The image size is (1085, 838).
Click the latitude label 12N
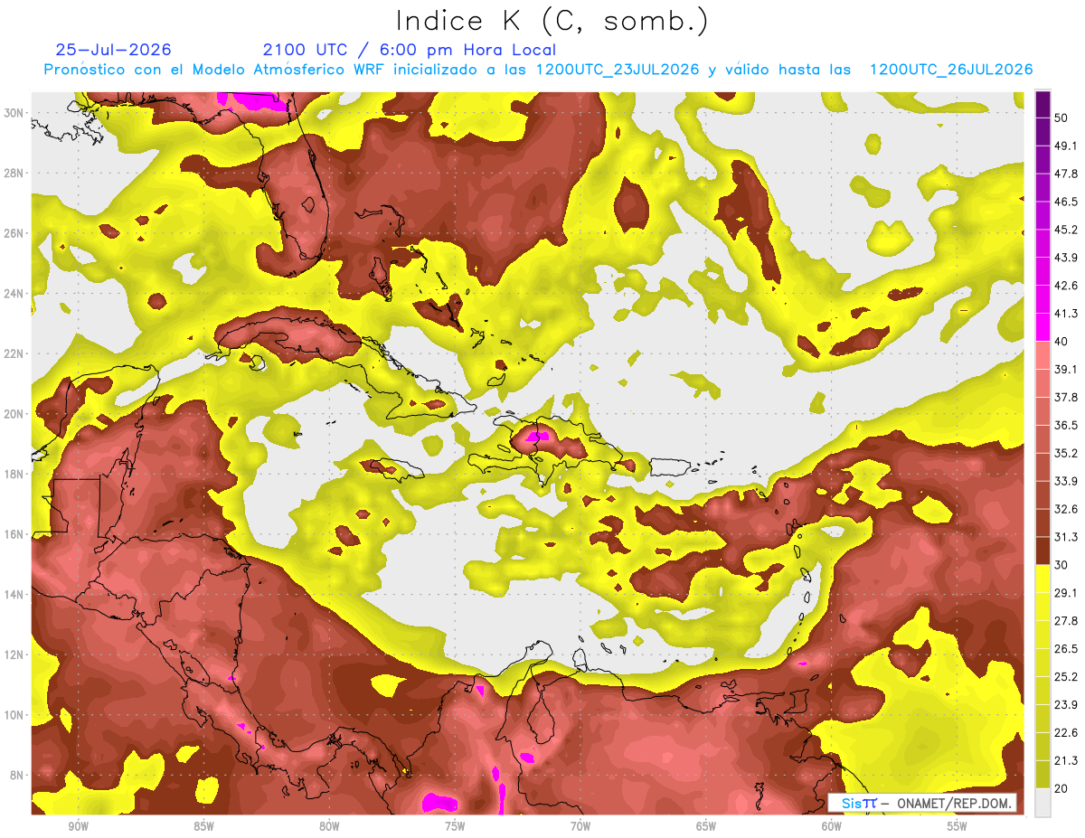coord(14,654)
